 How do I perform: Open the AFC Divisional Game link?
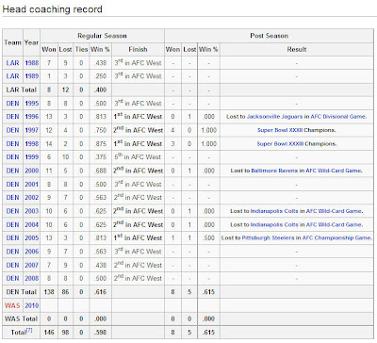pyautogui.click(x=338, y=117)
